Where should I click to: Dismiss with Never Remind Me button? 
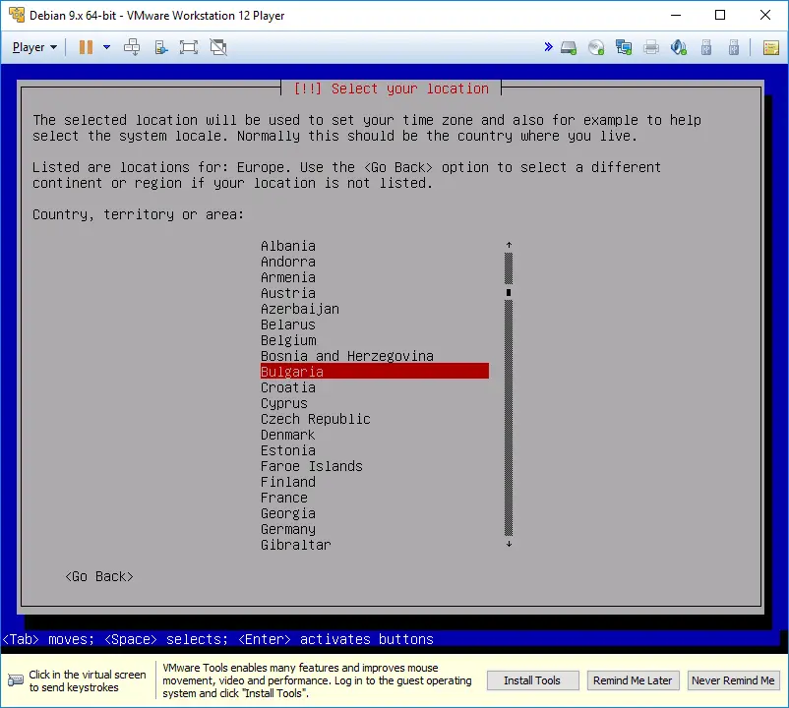point(732,680)
